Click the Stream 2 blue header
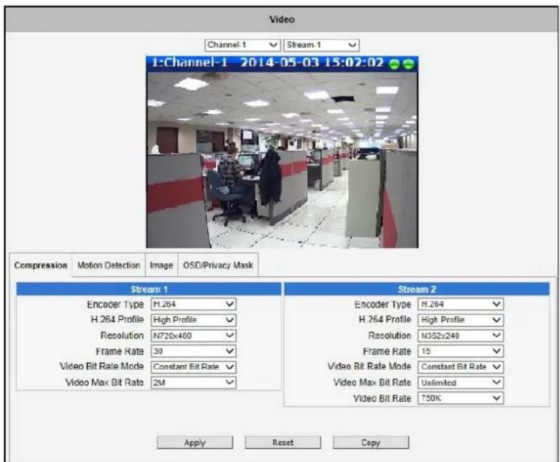The width and height of the screenshot is (560, 462). point(417,289)
